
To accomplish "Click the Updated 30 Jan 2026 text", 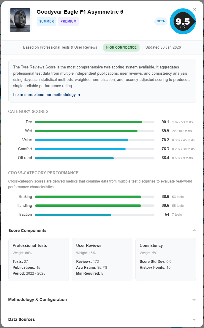I will pyautogui.click(x=163, y=47).
